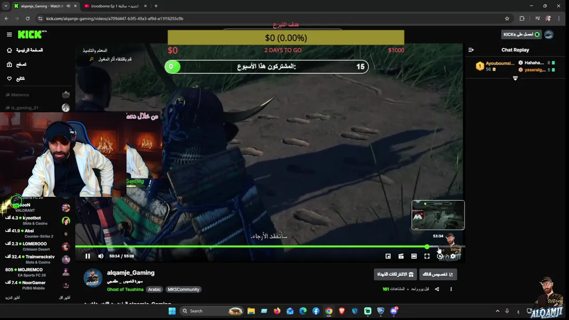This screenshot has width=569, height=320.
Task: Open Windows Start menu
Action: (172, 311)
